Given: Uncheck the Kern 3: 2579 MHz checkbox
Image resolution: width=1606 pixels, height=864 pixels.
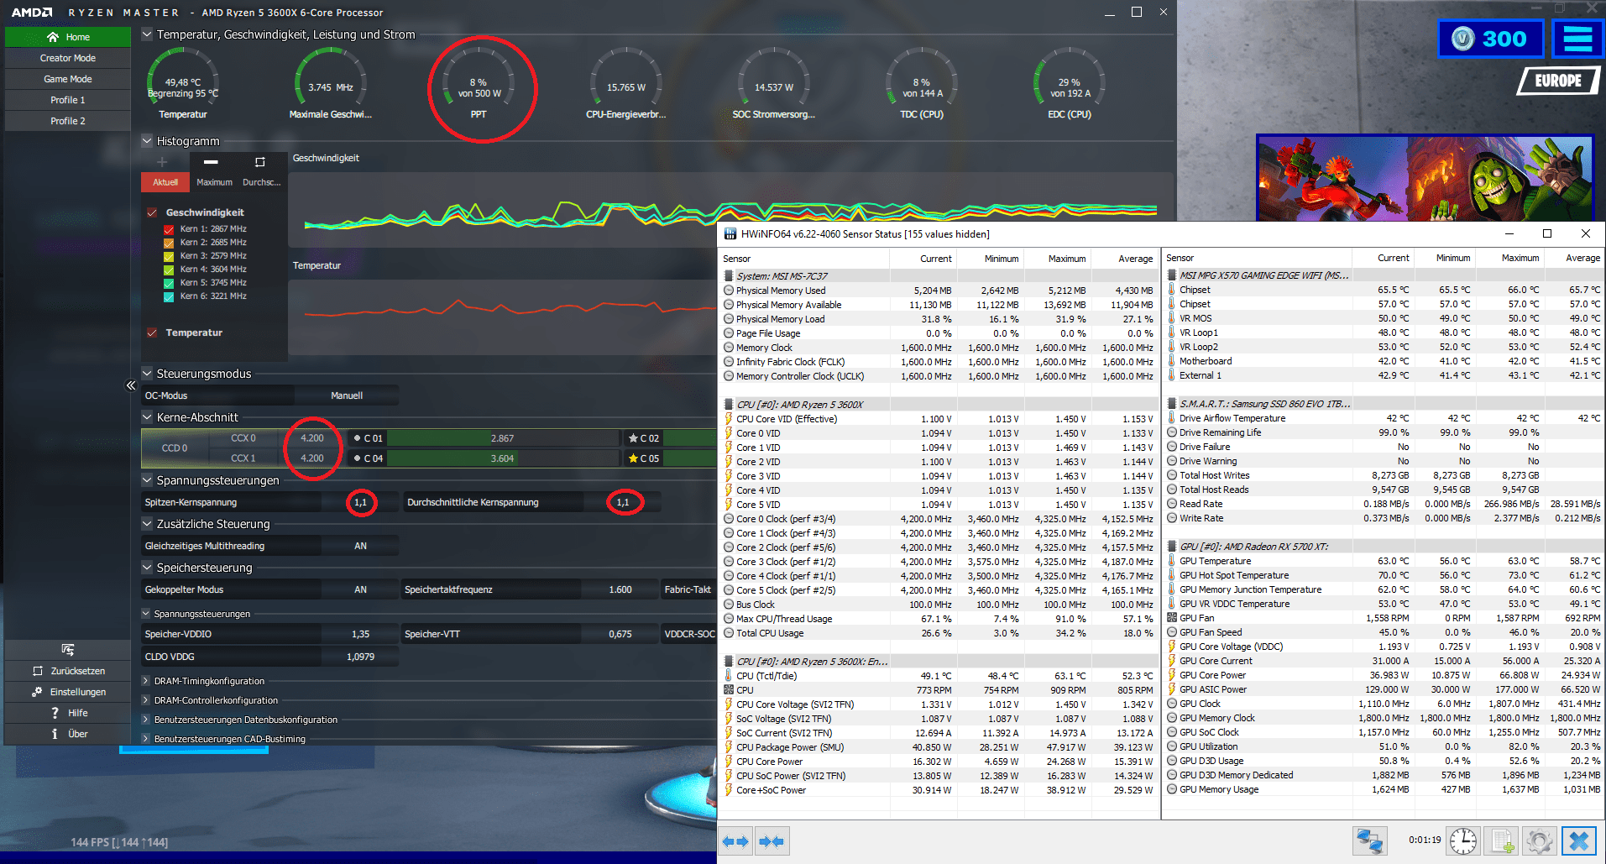Looking at the screenshot, I should [169, 256].
